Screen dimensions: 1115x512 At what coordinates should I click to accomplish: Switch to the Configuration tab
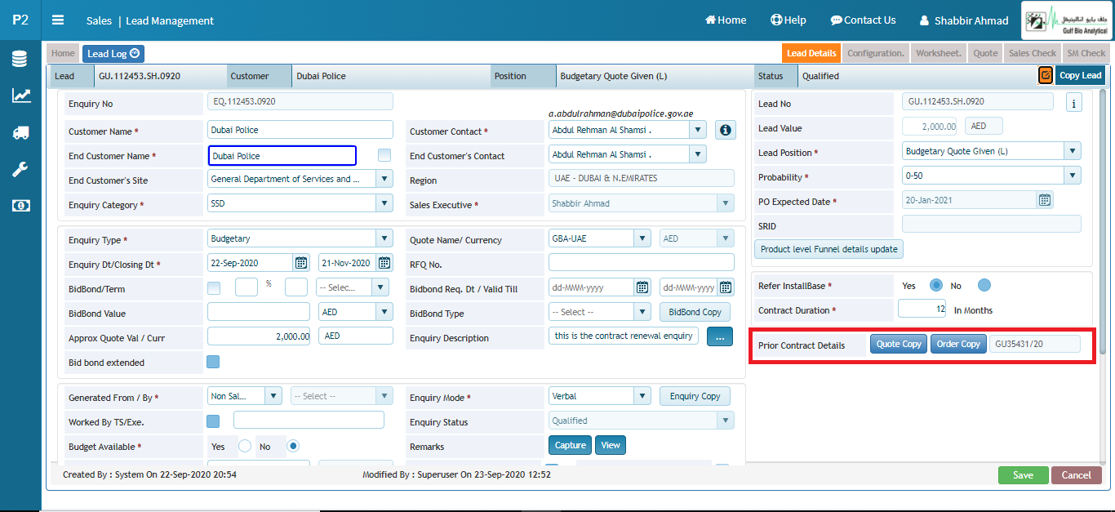(876, 54)
